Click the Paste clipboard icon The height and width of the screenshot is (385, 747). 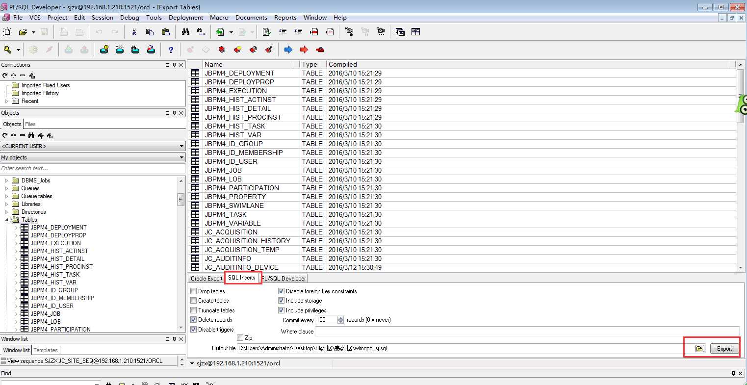[x=165, y=32]
